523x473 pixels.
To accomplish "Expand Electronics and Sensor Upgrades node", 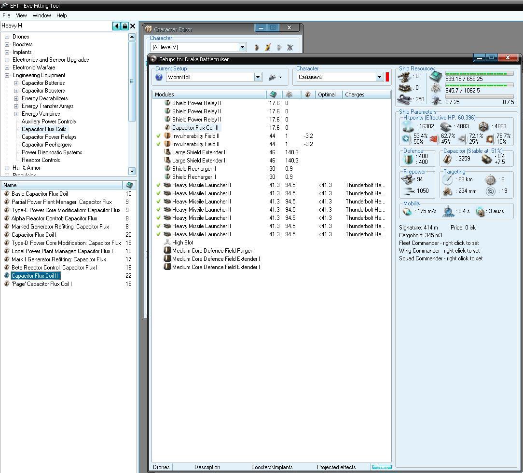I will [x=7, y=60].
